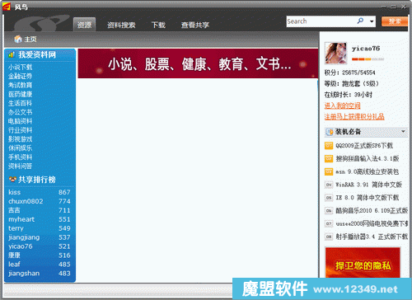Image resolution: width=412 pixels, height=300 pixels.
Task: Open the 医药健康 category
Action: 20,94
